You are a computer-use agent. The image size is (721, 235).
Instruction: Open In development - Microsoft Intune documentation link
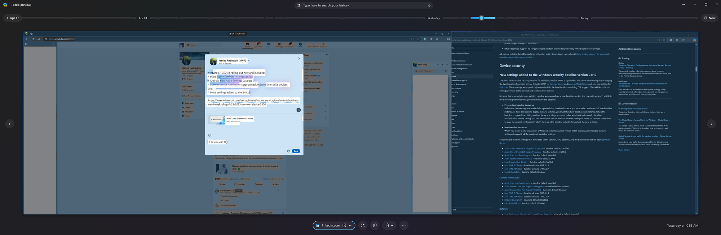point(633,109)
